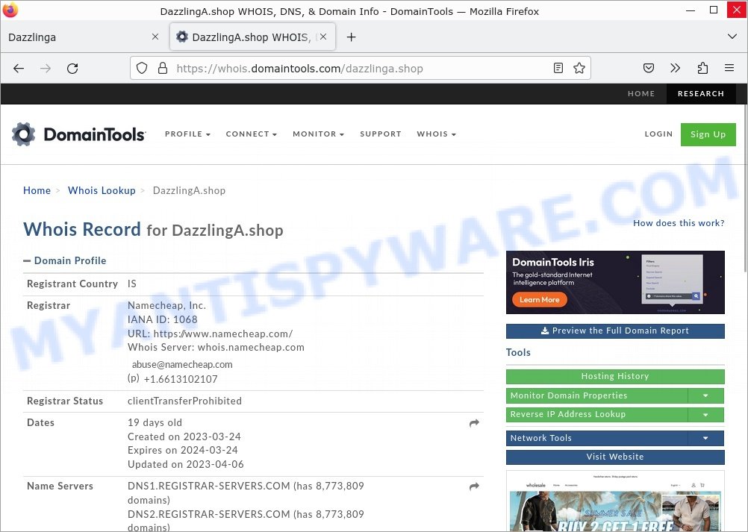Expand the Network Tools dropdown arrow
Viewport: 748px width, 532px height.
[706, 438]
